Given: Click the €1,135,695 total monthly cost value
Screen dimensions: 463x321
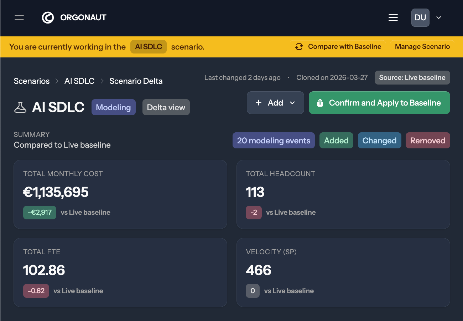Looking at the screenshot, I should click(x=56, y=192).
